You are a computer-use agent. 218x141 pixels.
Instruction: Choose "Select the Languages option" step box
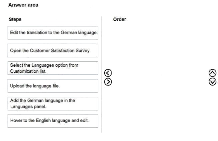(x=53, y=68)
